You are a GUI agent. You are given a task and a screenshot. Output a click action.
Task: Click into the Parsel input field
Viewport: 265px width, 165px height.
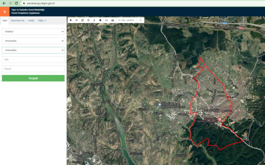(33, 69)
